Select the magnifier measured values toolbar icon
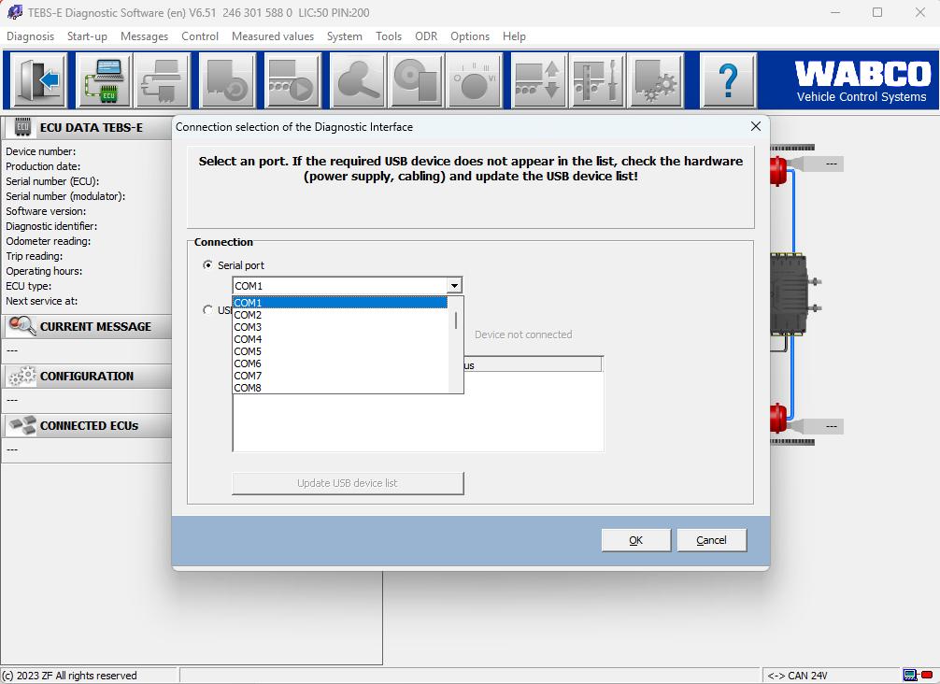Screen dimensions: 940x684 [358, 79]
